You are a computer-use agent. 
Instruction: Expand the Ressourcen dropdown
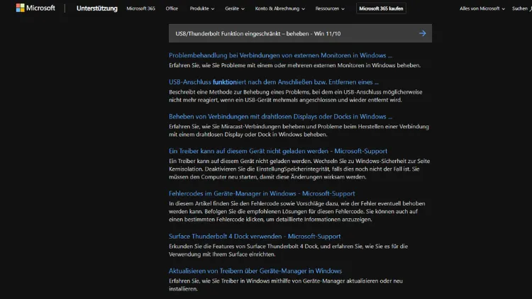[x=330, y=9]
